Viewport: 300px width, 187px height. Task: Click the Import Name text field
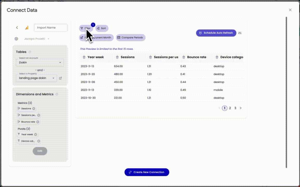click(x=51, y=28)
